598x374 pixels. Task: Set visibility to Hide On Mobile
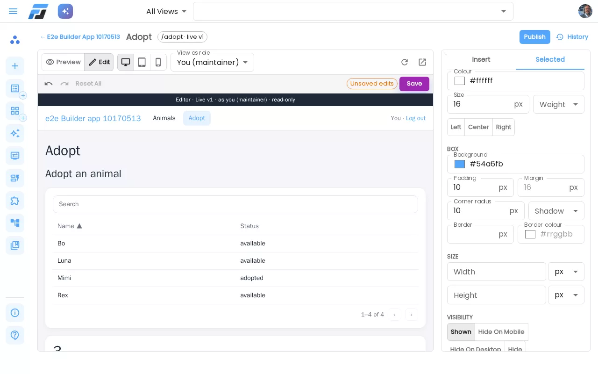tap(501, 332)
